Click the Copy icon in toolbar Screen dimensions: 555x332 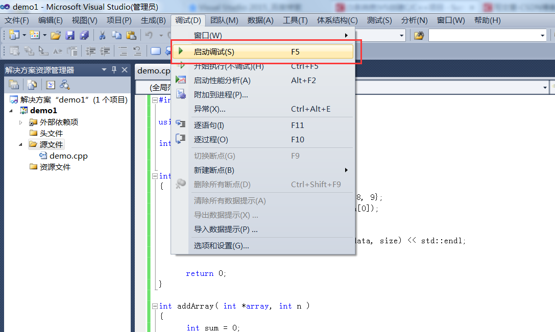coord(116,35)
